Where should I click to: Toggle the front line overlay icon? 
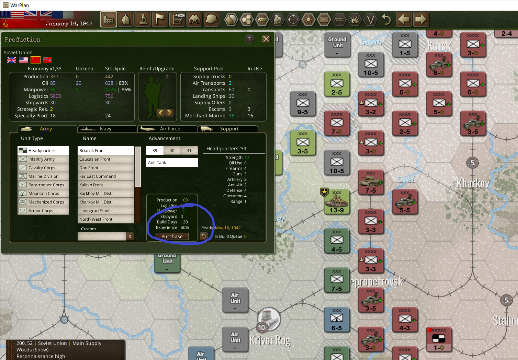(339, 20)
